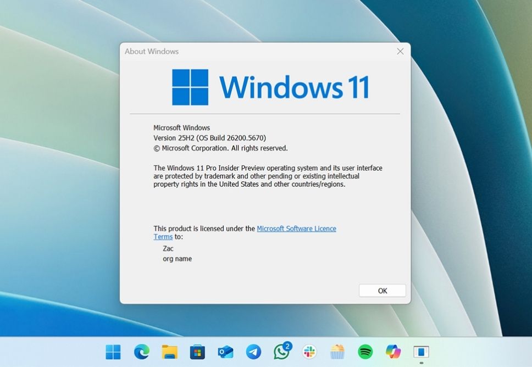
Task: Open the Microsoft Store app
Action: coord(197,352)
